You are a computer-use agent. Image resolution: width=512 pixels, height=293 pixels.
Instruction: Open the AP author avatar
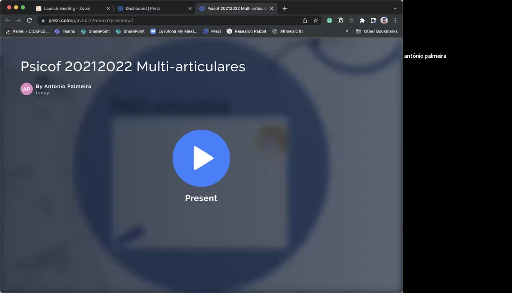27,89
